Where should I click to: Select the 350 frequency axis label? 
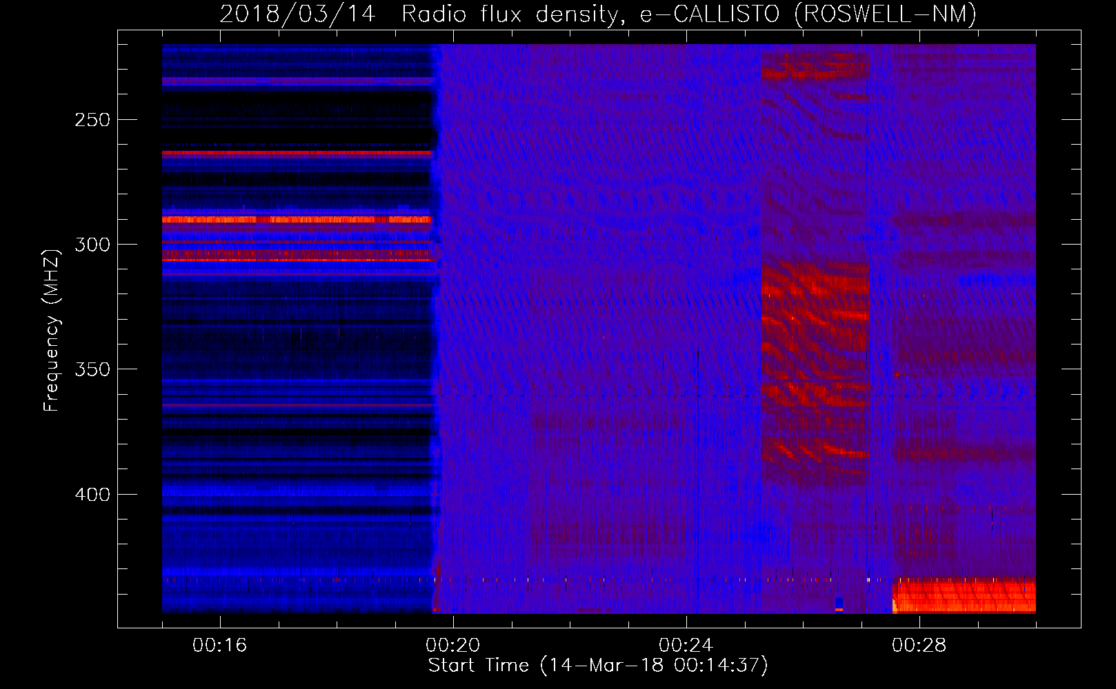[x=92, y=369]
